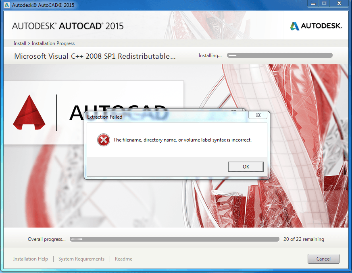Image resolution: width=352 pixels, height=273 pixels.
Task: Close the AutoCAD 2015 installer window
Action: click(x=339, y=4)
